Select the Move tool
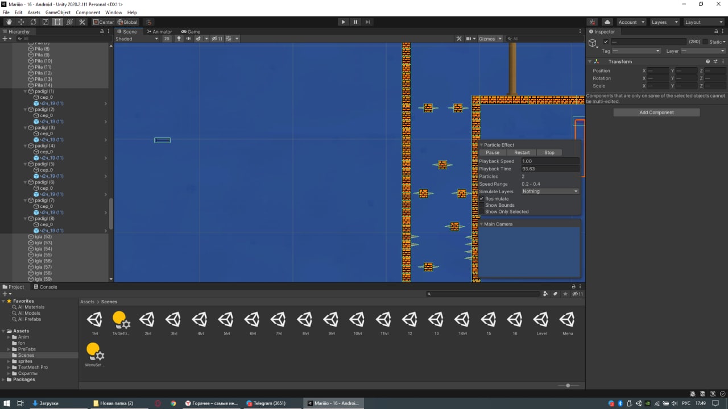This screenshot has width=728, height=409. tap(21, 22)
